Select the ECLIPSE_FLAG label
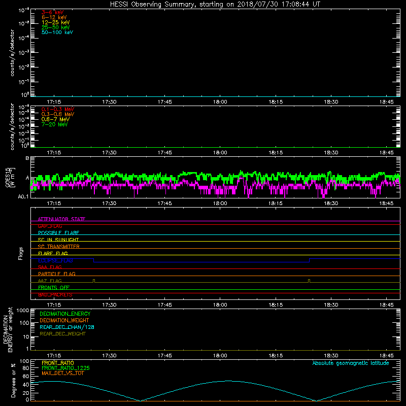The height and width of the screenshot is (406, 406). 55,260
